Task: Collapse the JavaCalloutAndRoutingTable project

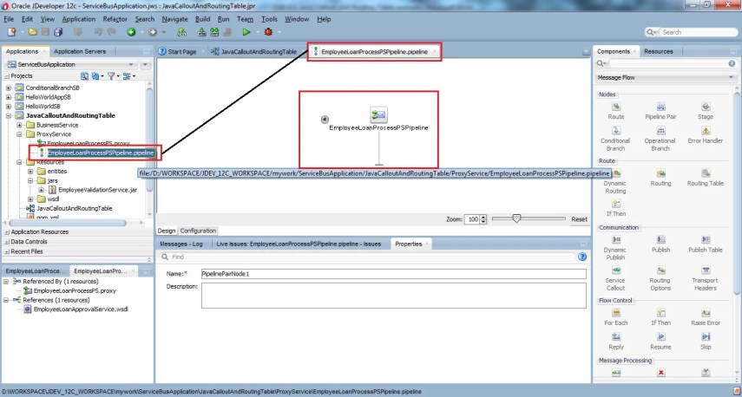Action: (9, 116)
